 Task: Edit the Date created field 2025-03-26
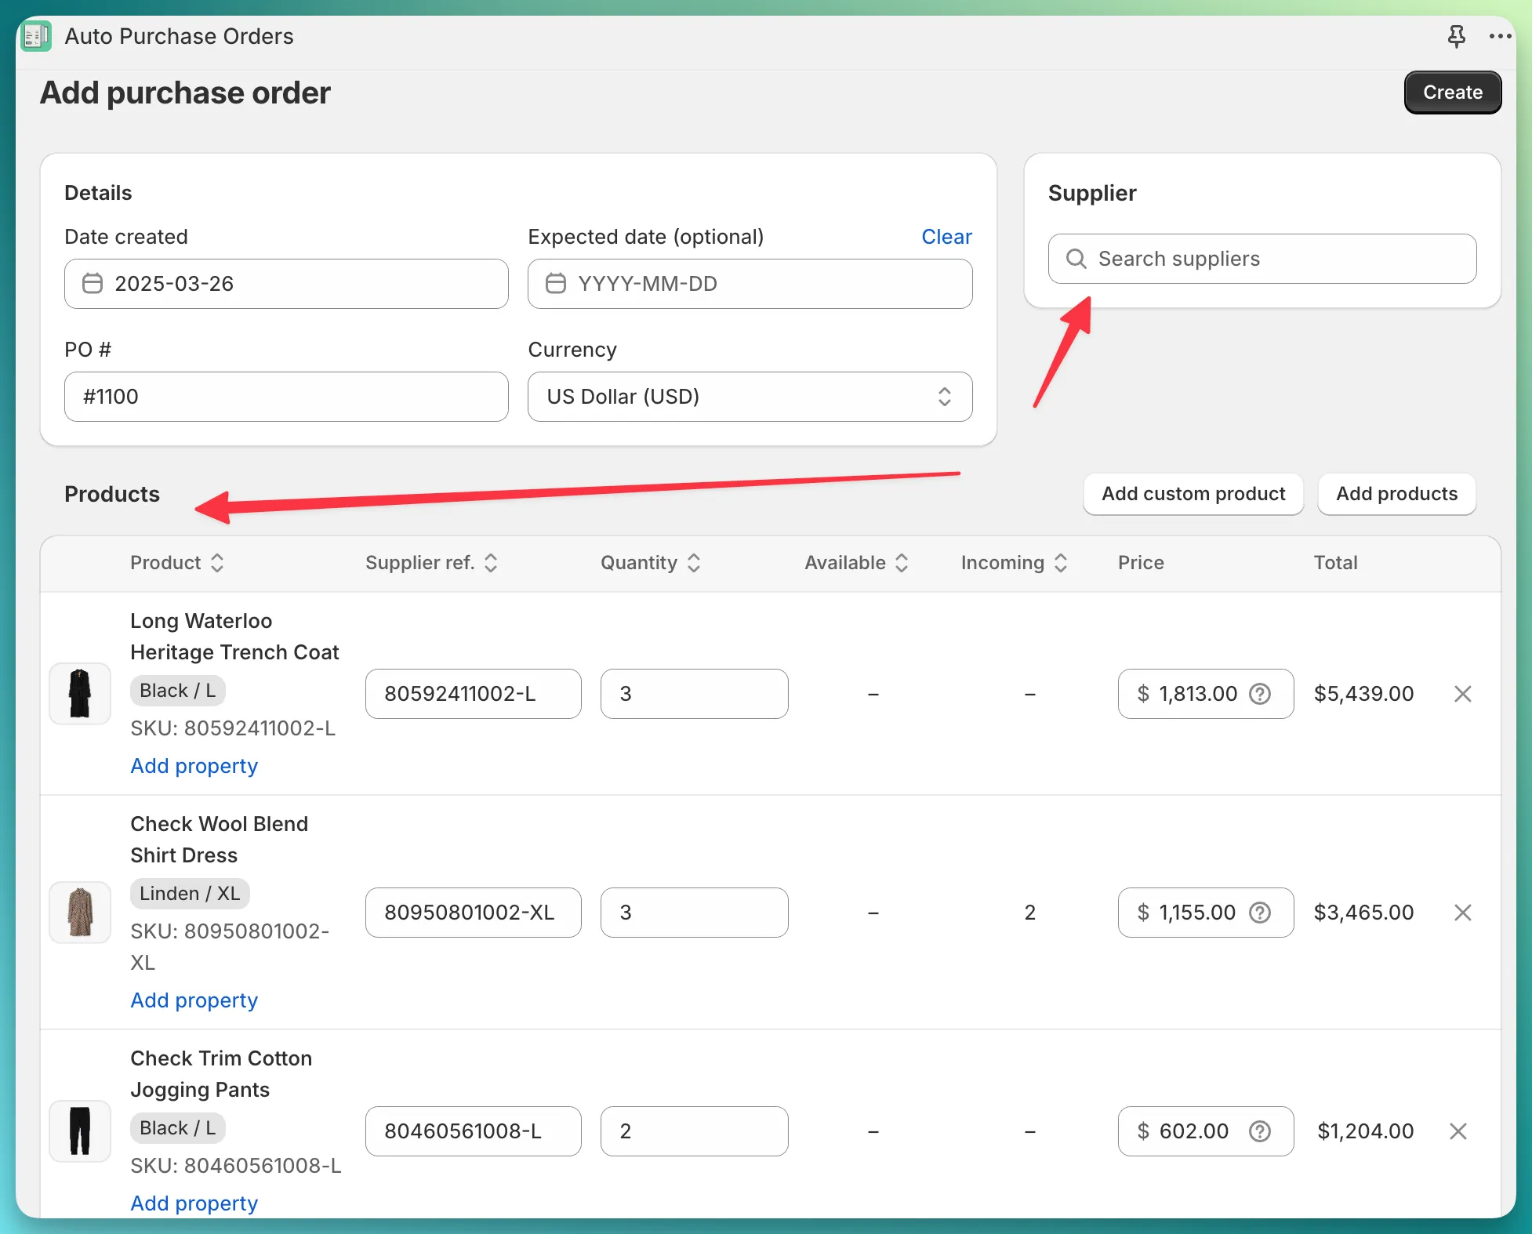pos(286,284)
